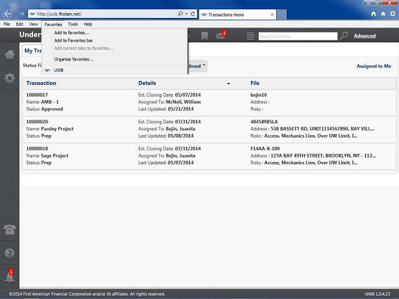Click the bookmark icon in header
Screen dimensions: 399x299
click(204, 36)
